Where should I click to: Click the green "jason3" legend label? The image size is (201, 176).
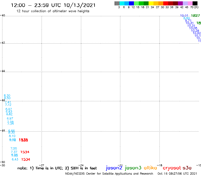tap(133, 168)
